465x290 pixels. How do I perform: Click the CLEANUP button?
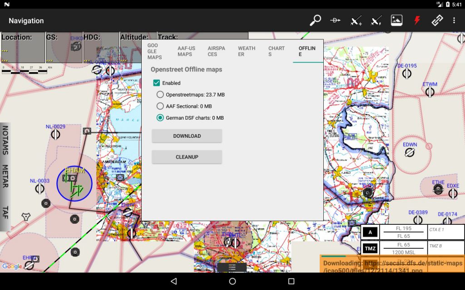[x=186, y=157]
